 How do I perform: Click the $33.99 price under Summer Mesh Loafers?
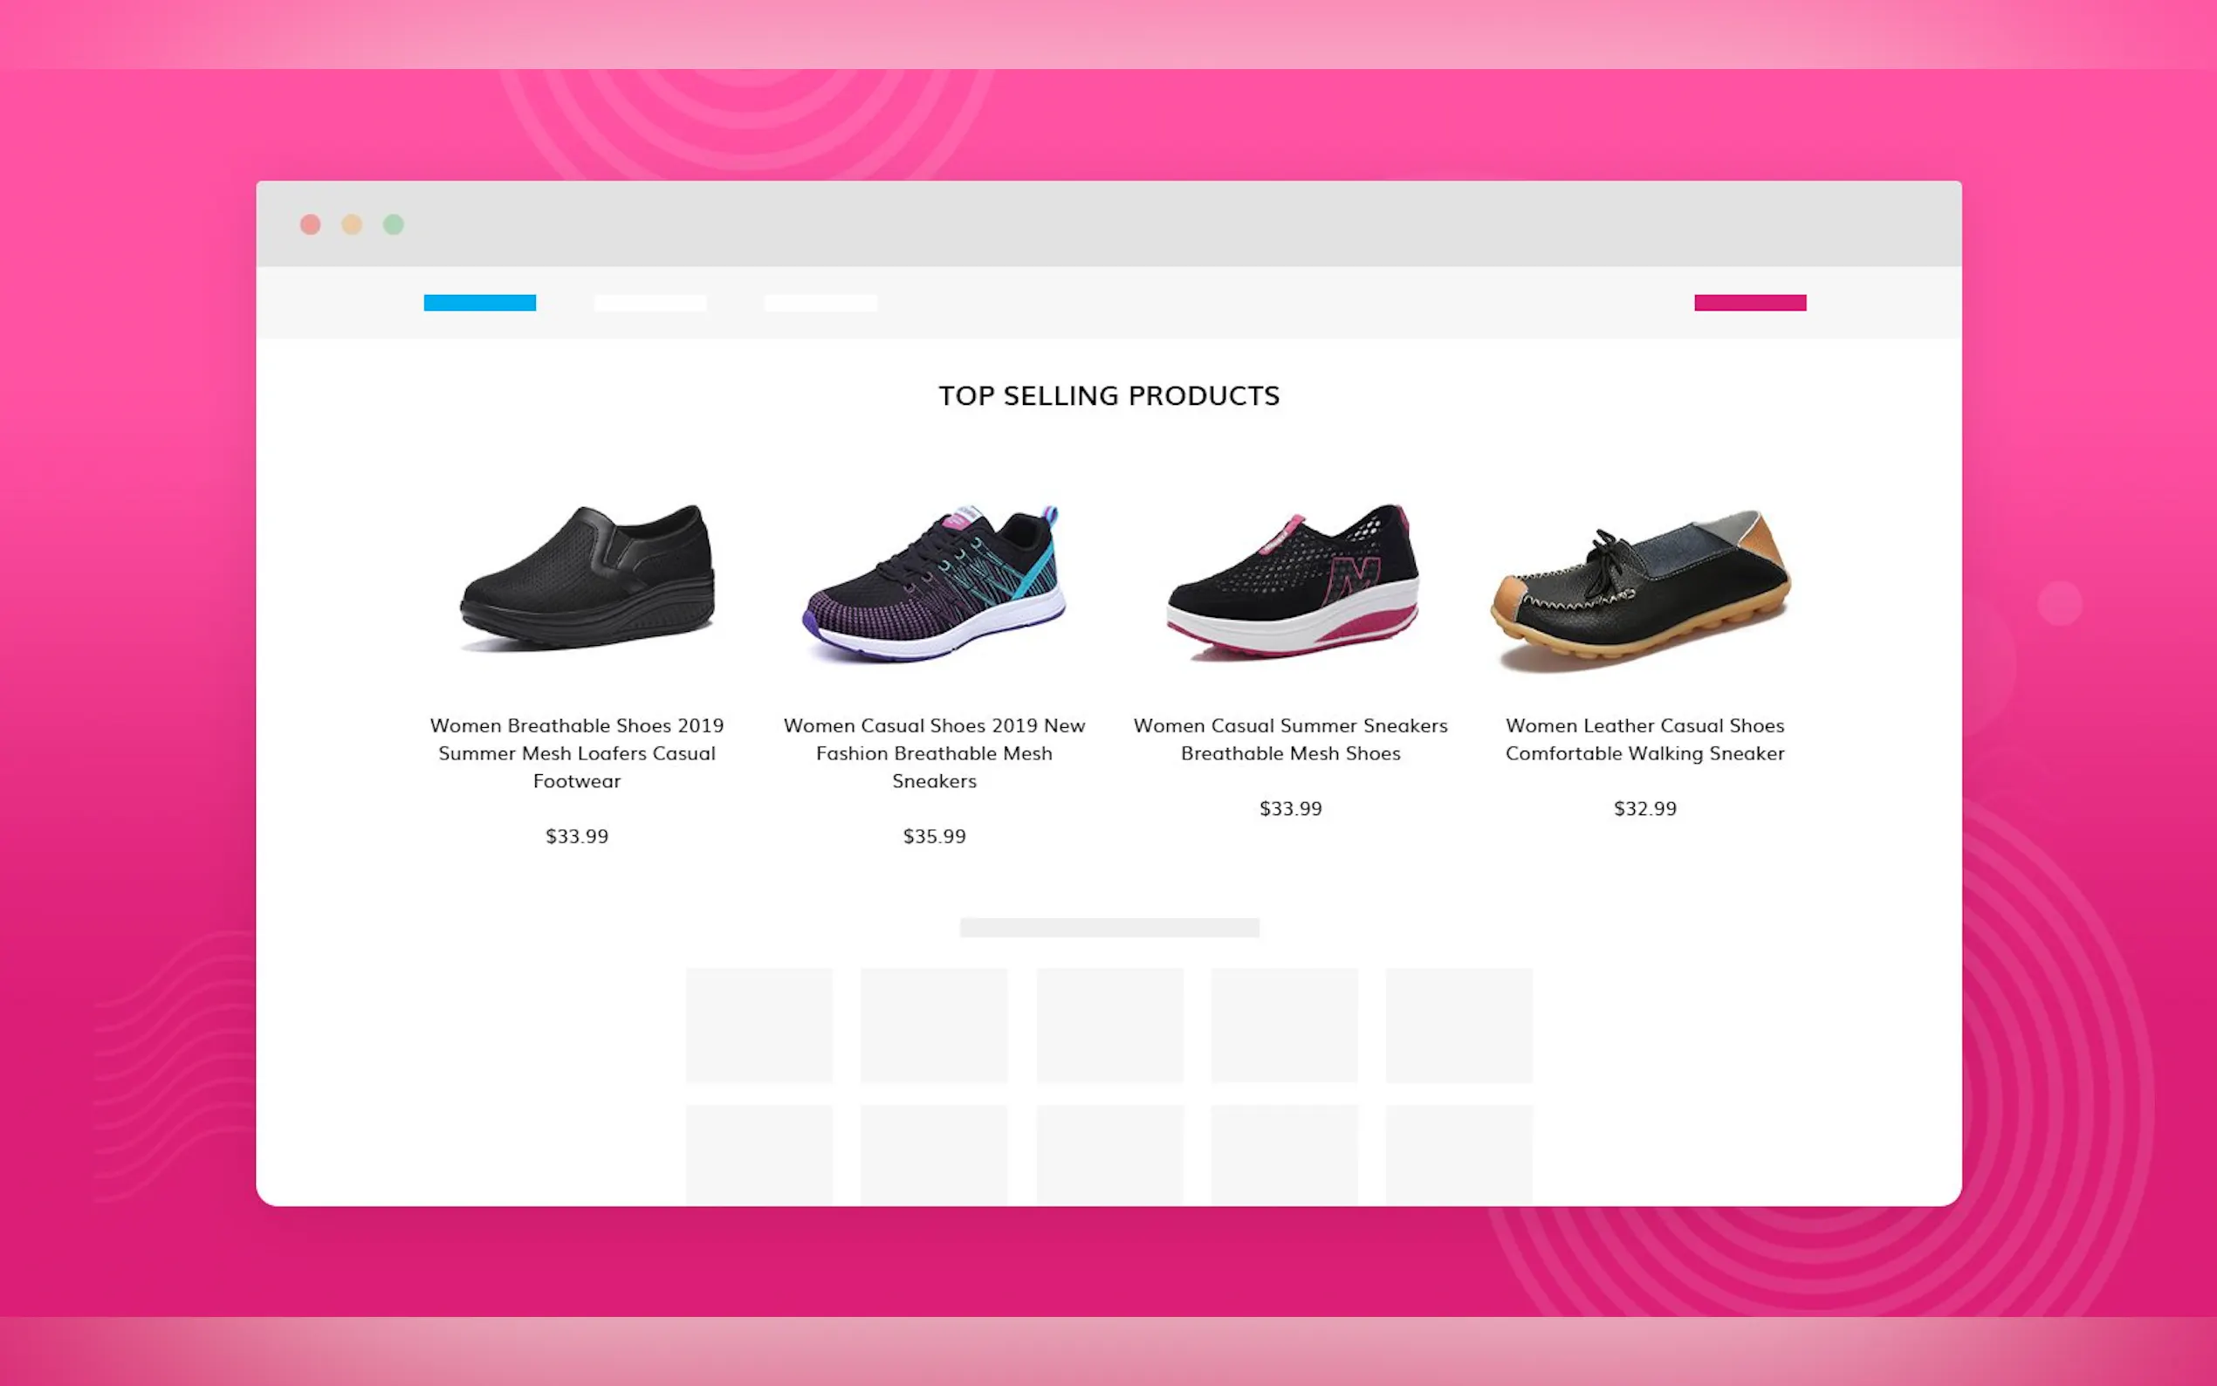point(576,836)
